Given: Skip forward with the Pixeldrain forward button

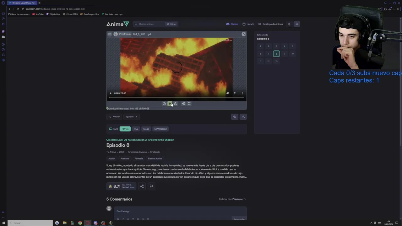Looking at the screenshot, I should [x=176, y=104].
